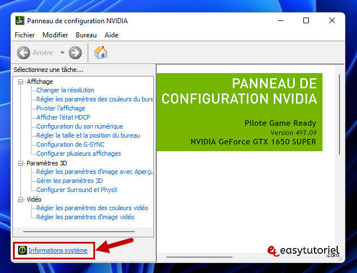This screenshot has width=357, height=273.
Task: Go to the Home page icon
Action: tap(101, 53)
